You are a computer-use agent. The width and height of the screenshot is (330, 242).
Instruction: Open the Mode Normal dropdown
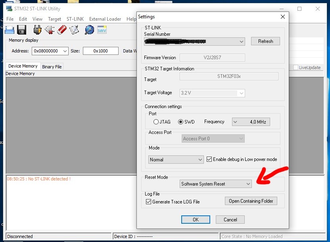176,160
